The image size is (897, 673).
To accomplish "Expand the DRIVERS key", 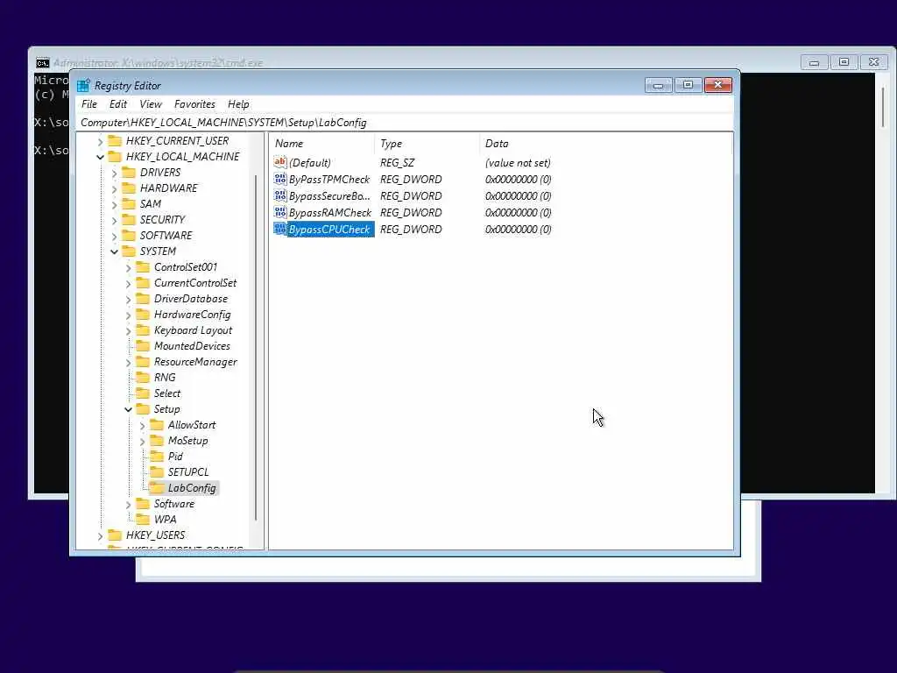I will (x=115, y=173).
